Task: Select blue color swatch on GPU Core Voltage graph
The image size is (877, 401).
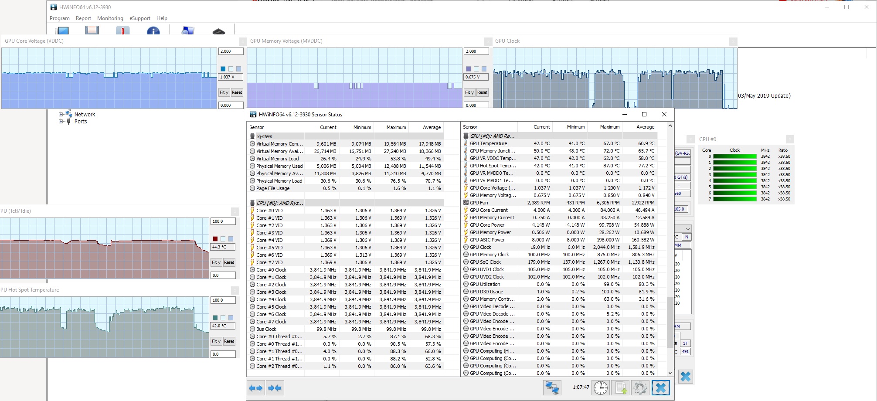Action: click(223, 69)
